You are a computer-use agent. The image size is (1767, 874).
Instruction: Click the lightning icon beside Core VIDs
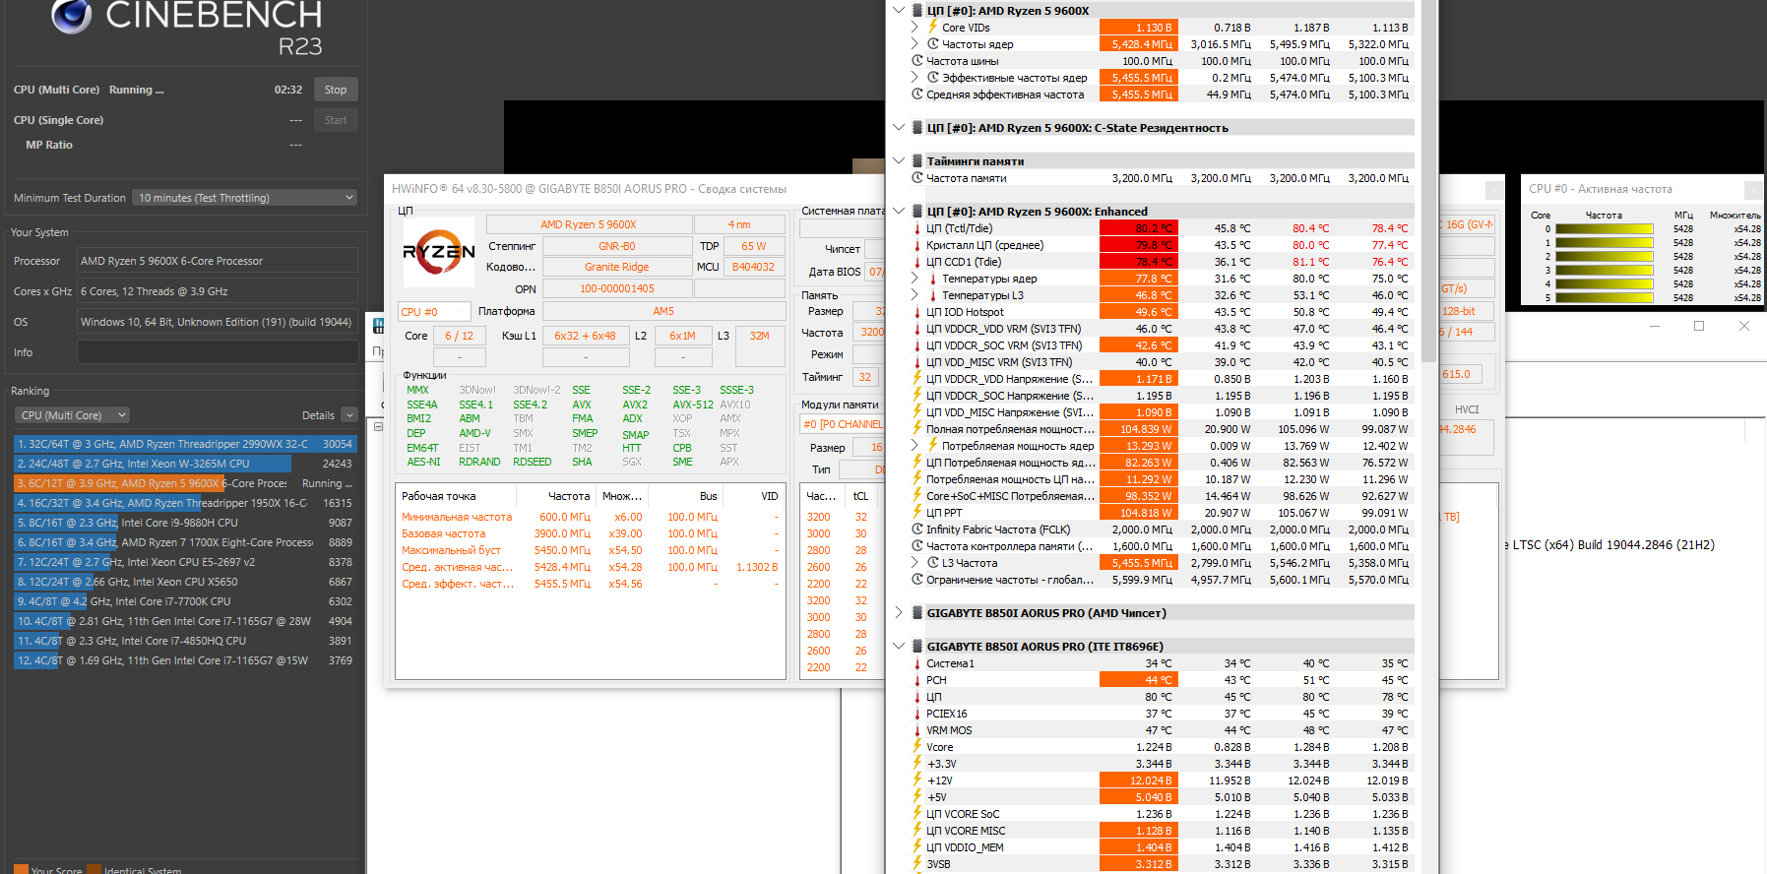(x=932, y=28)
